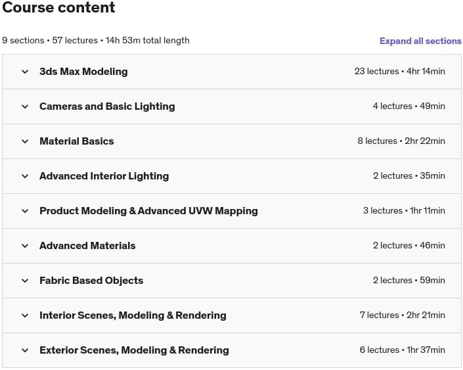Open Advanced Interior Lighting chevron arrow
This screenshot has height=370, width=463.
pos(25,176)
